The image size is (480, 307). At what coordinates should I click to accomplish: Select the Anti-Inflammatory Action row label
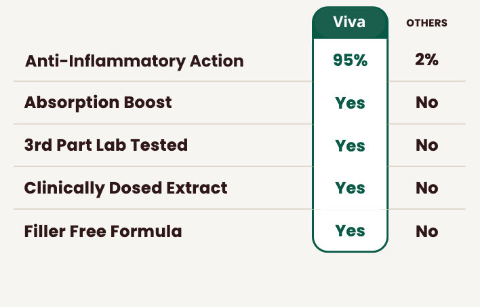(x=134, y=60)
